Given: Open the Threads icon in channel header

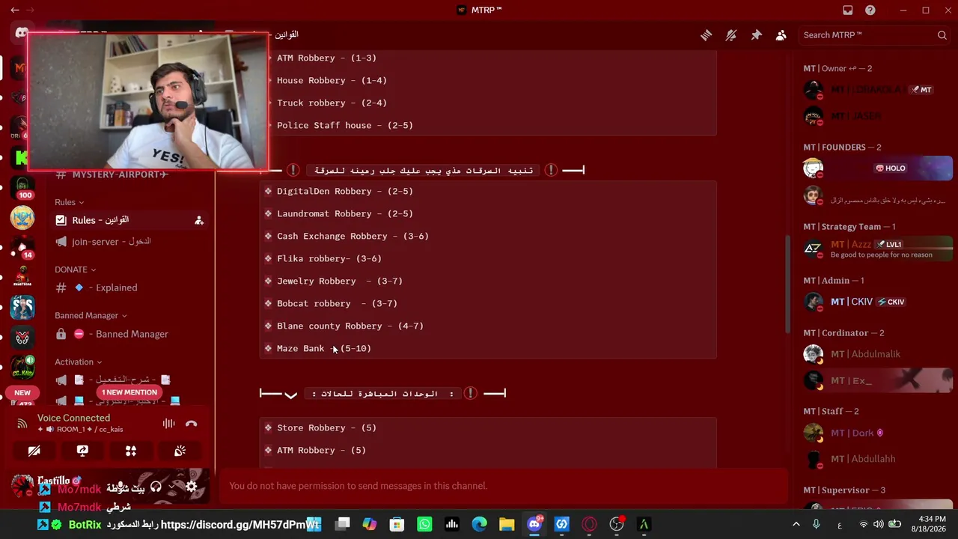Looking at the screenshot, I should 706,35.
